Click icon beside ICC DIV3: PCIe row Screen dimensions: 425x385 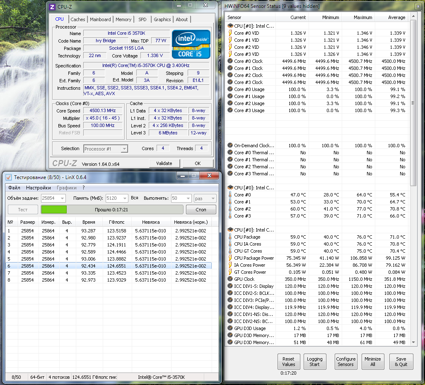coord(230,300)
